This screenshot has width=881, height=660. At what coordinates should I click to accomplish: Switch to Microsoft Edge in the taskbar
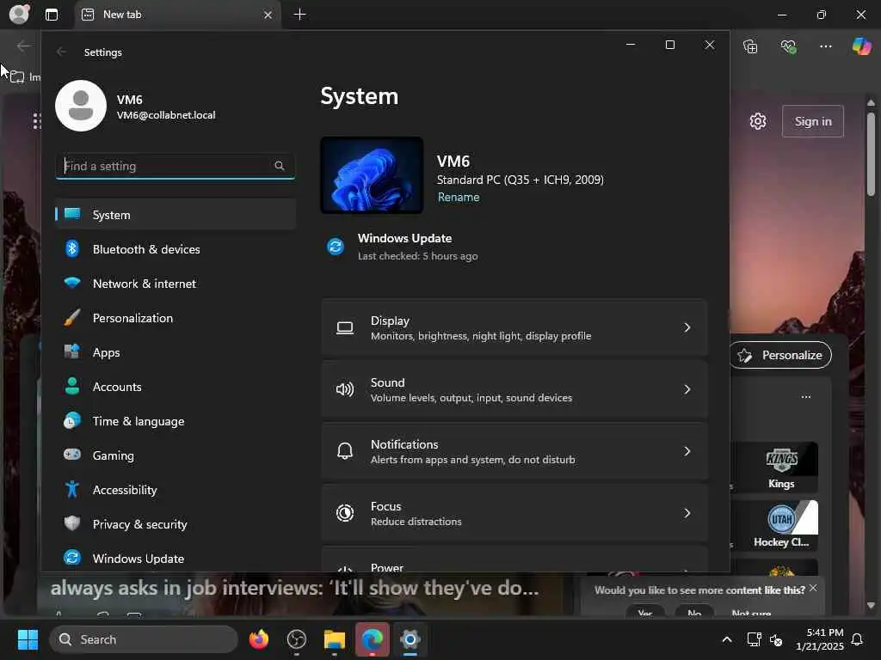372,639
